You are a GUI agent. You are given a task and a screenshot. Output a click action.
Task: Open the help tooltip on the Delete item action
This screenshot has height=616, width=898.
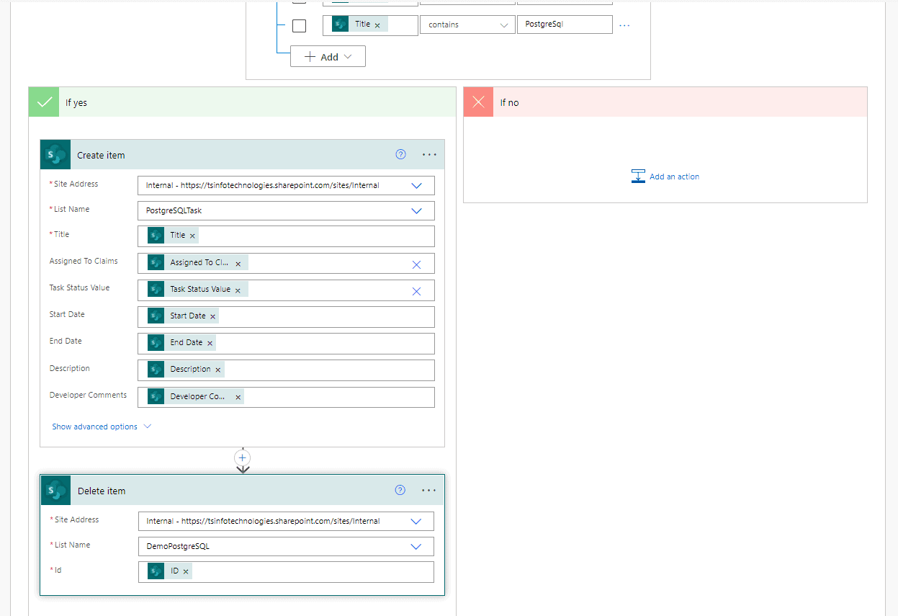coord(400,490)
